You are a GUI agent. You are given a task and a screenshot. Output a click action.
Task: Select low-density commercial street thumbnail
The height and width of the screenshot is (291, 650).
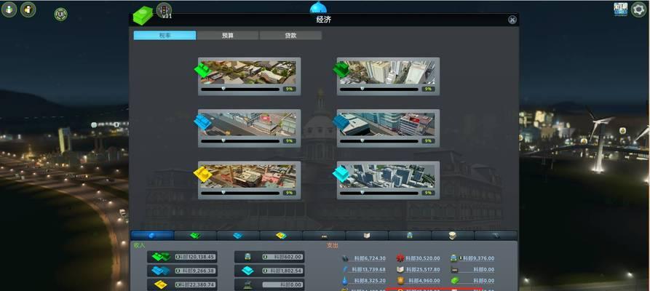tap(249, 125)
